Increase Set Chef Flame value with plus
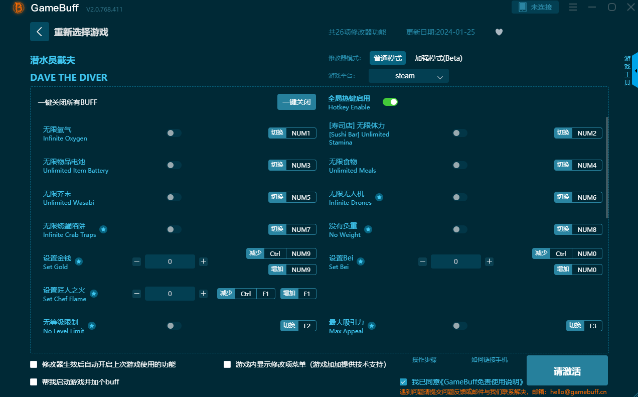Image resolution: width=638 pixels, height=397 pixels. 203,294
